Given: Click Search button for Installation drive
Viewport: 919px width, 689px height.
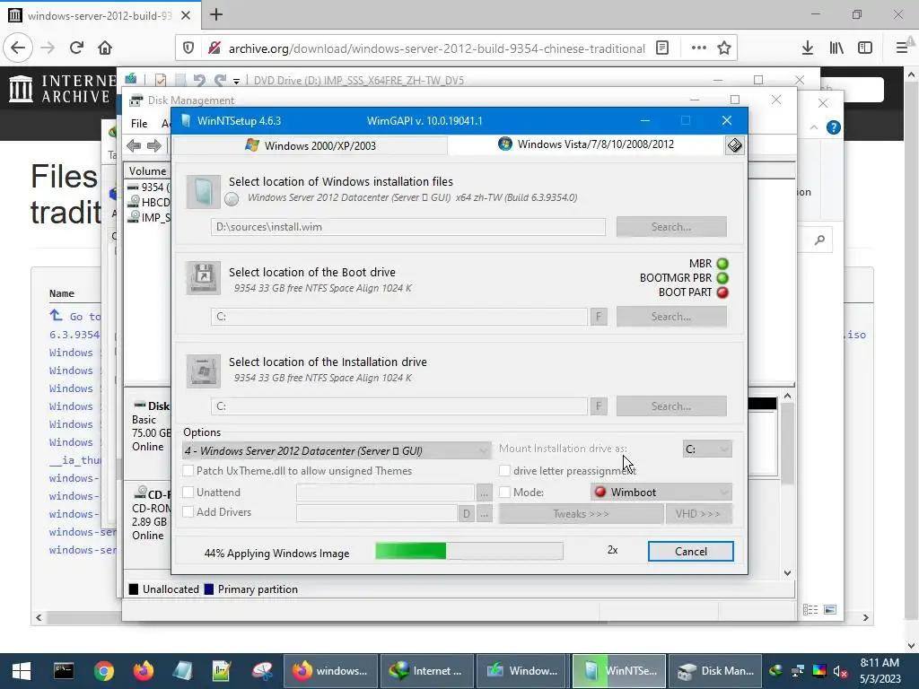Looking at the screenshot, I should click(671, 406).
